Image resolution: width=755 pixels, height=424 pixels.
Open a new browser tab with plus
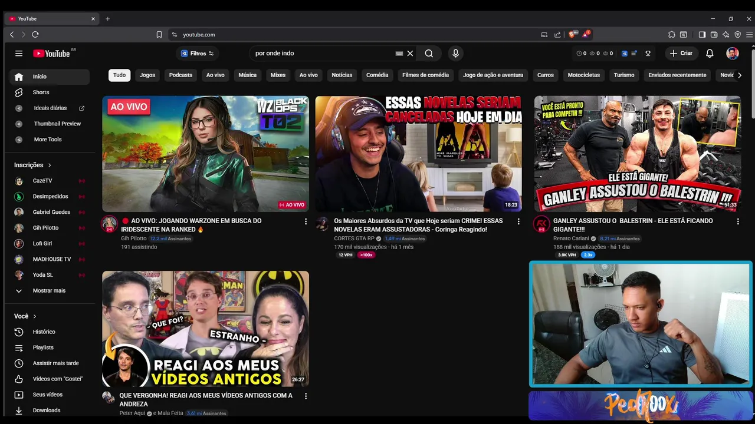(107, 19)
